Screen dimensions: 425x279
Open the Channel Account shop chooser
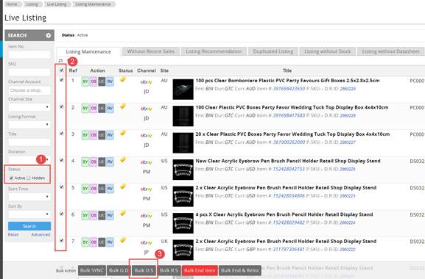pos(29,90)
